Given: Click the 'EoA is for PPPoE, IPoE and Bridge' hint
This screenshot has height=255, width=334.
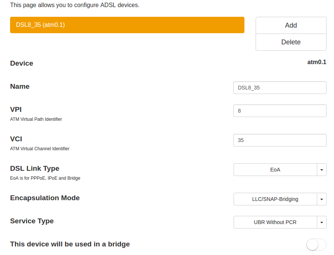Looking at the screenshot, I should (x=45, y=178).
